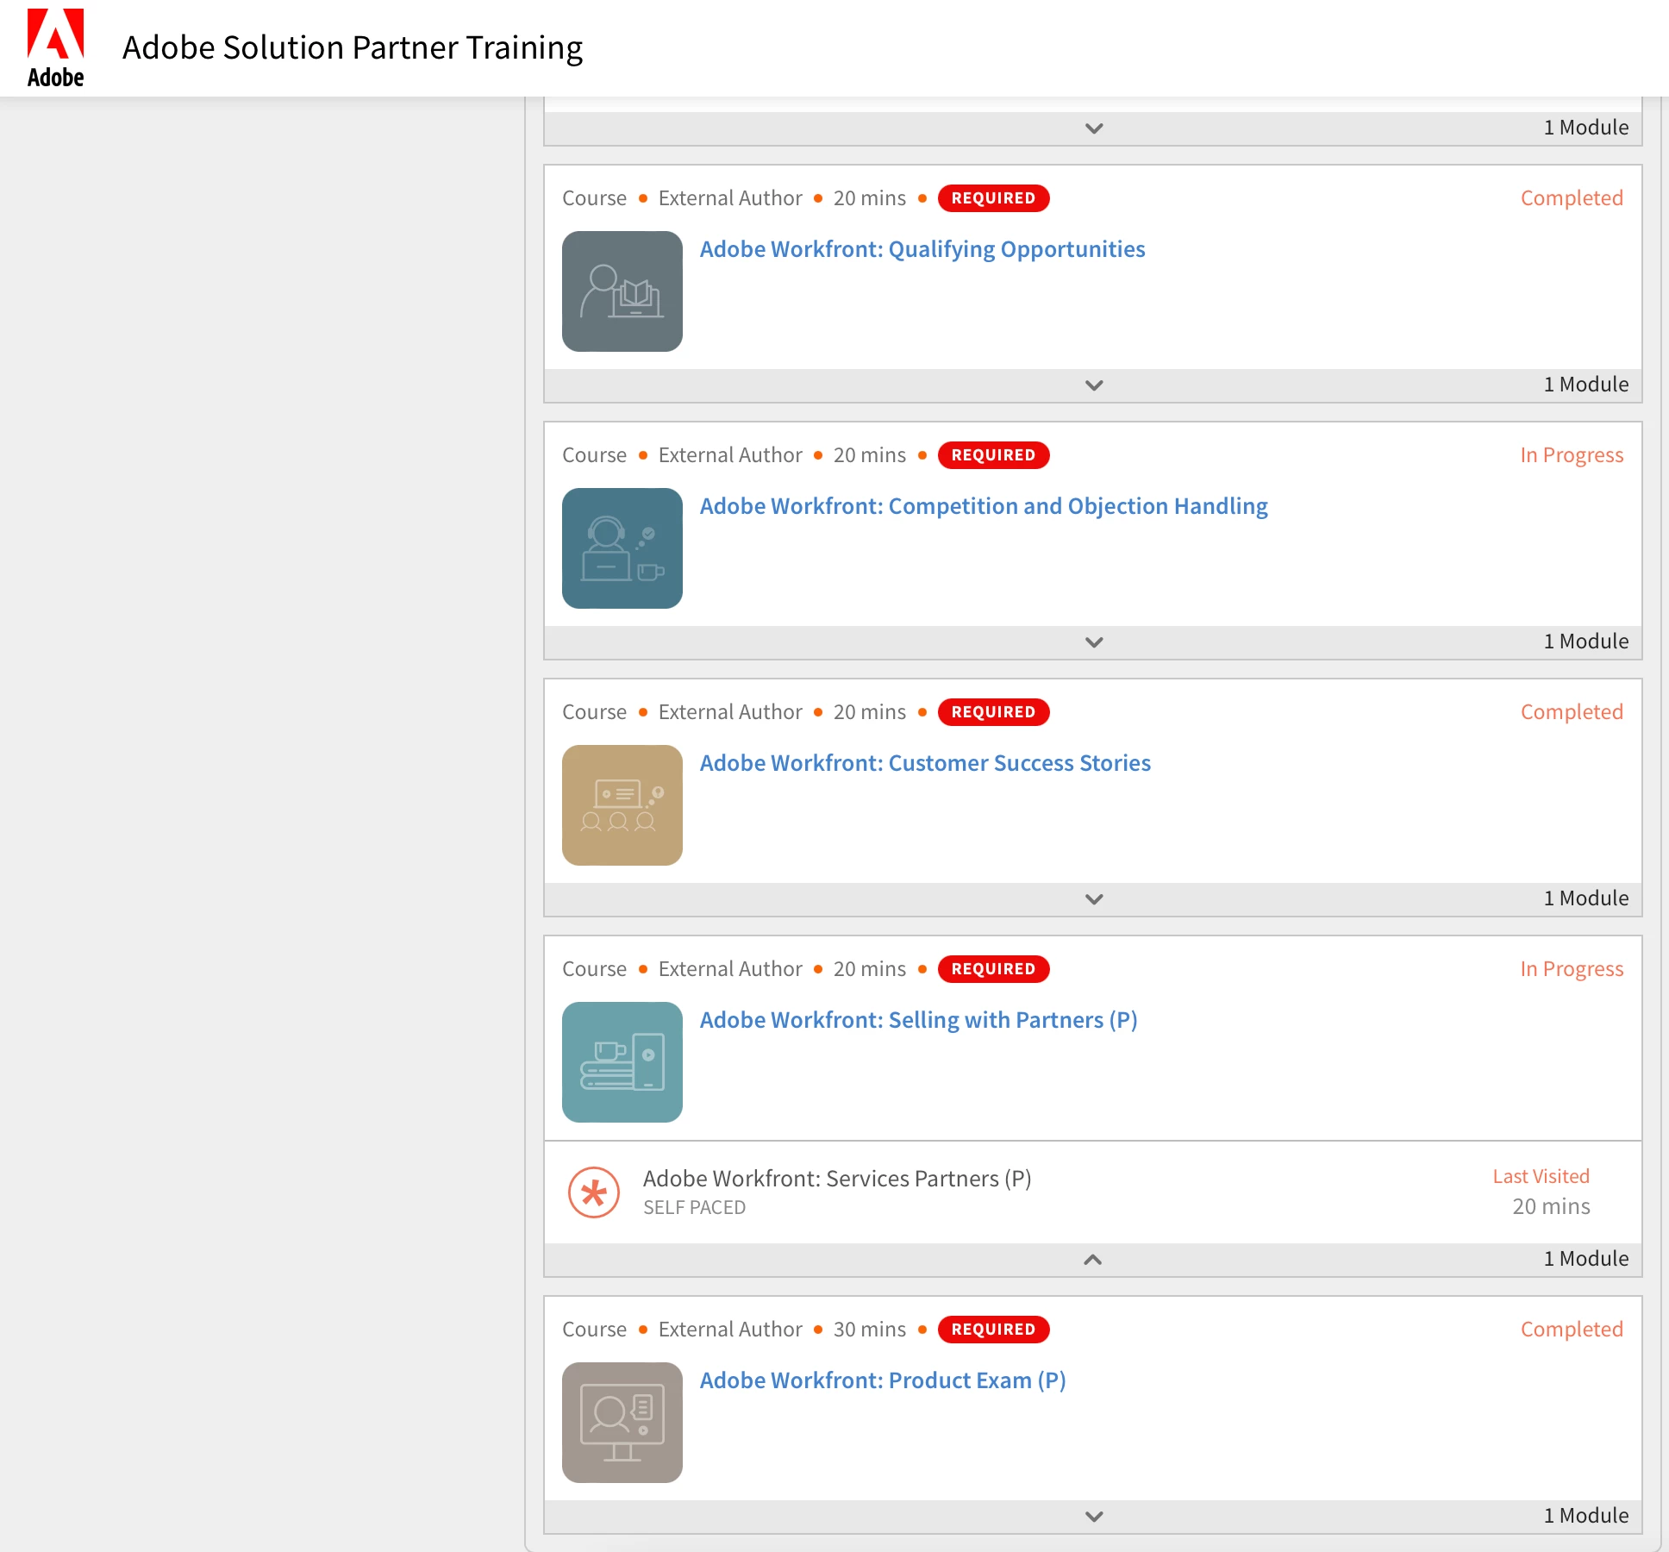This screenshot has width=1669, height=1552.
Task: Click Qualifying Opportunities course thumbnail icon
Action: click(622, 291)
